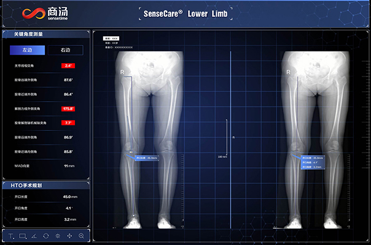Select the rectangle selection tool

(23, 236)
